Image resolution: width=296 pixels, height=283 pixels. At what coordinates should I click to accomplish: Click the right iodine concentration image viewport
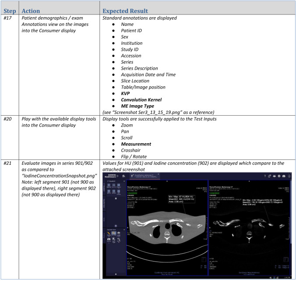pyautogui.click(x=250, y=228)
